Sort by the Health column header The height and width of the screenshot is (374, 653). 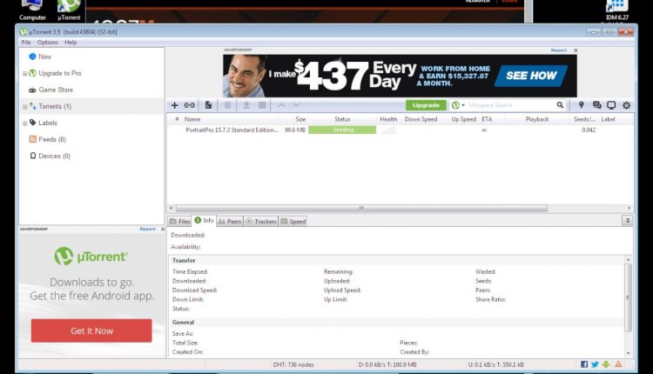[x=388, y=119]
